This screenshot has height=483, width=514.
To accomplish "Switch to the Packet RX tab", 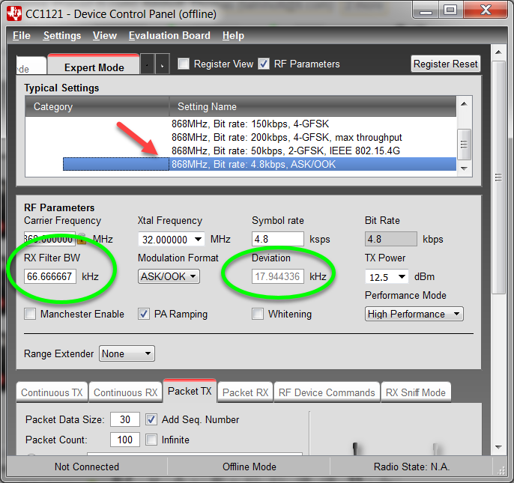I will pyautogui.click(x=245, y=392).
